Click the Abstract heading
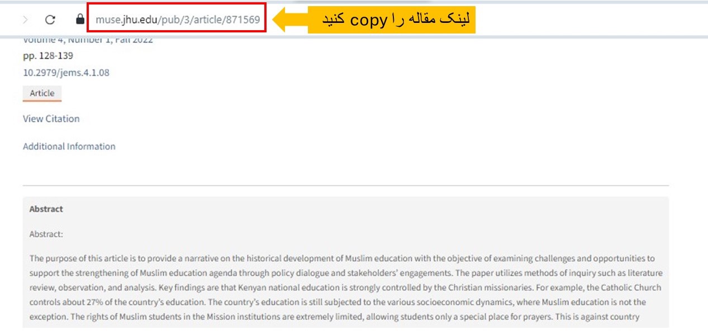Screen dimensions: 708x335 click(x=45, y=209)
